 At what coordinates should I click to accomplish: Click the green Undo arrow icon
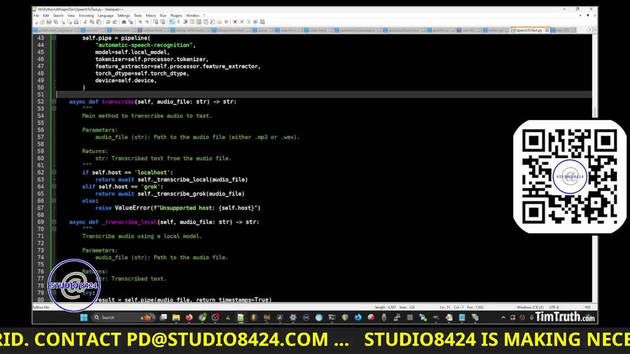(107, 22)
